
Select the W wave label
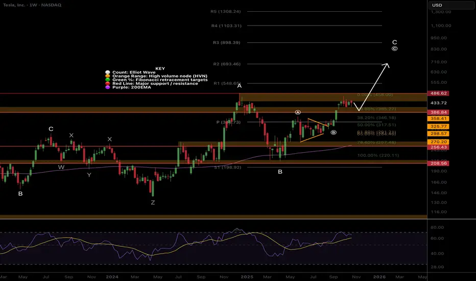pos(61,167)
